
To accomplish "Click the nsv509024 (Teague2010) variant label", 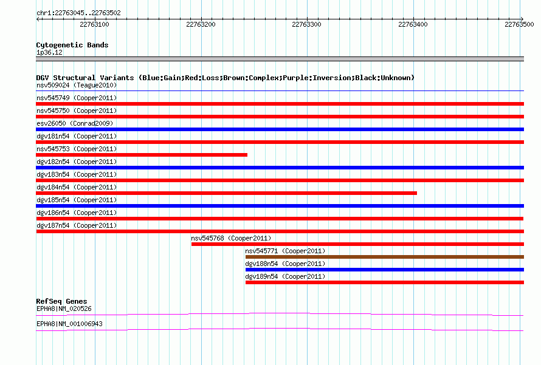I will [77, 85].
